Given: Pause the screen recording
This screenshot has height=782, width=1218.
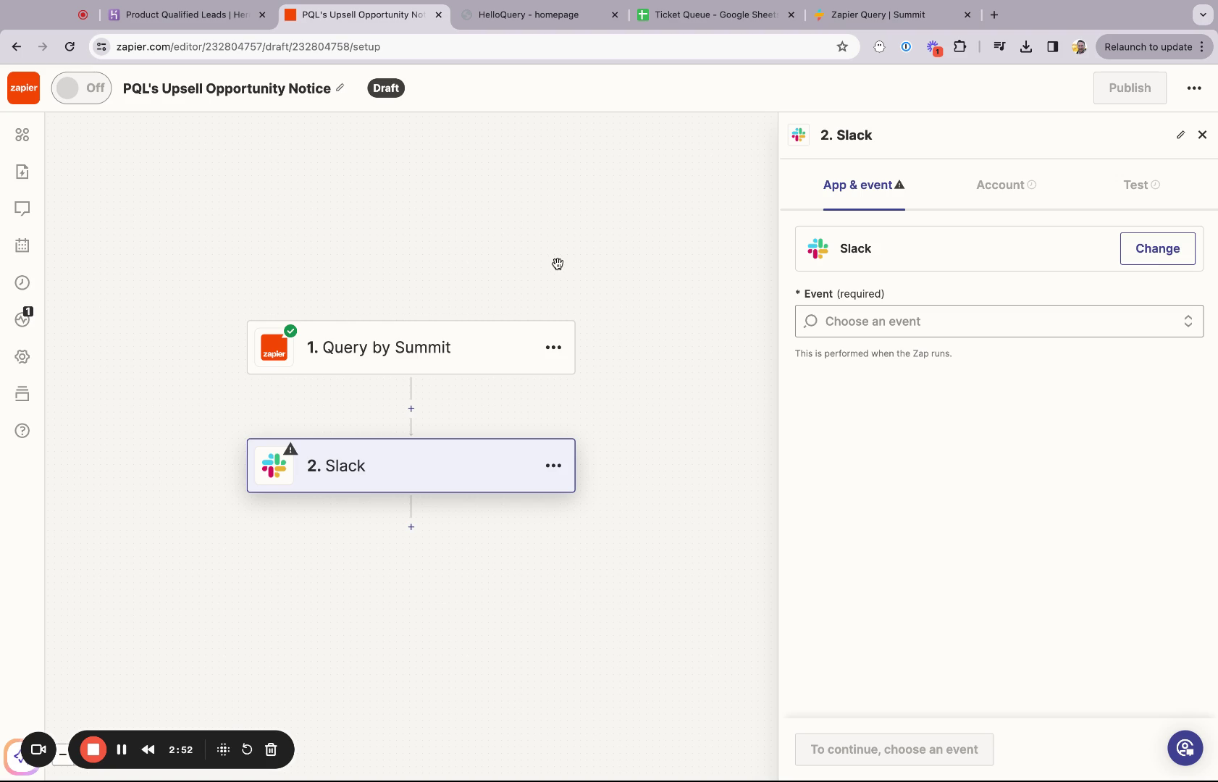Looking at the screenshot, I should coord(122,749).
